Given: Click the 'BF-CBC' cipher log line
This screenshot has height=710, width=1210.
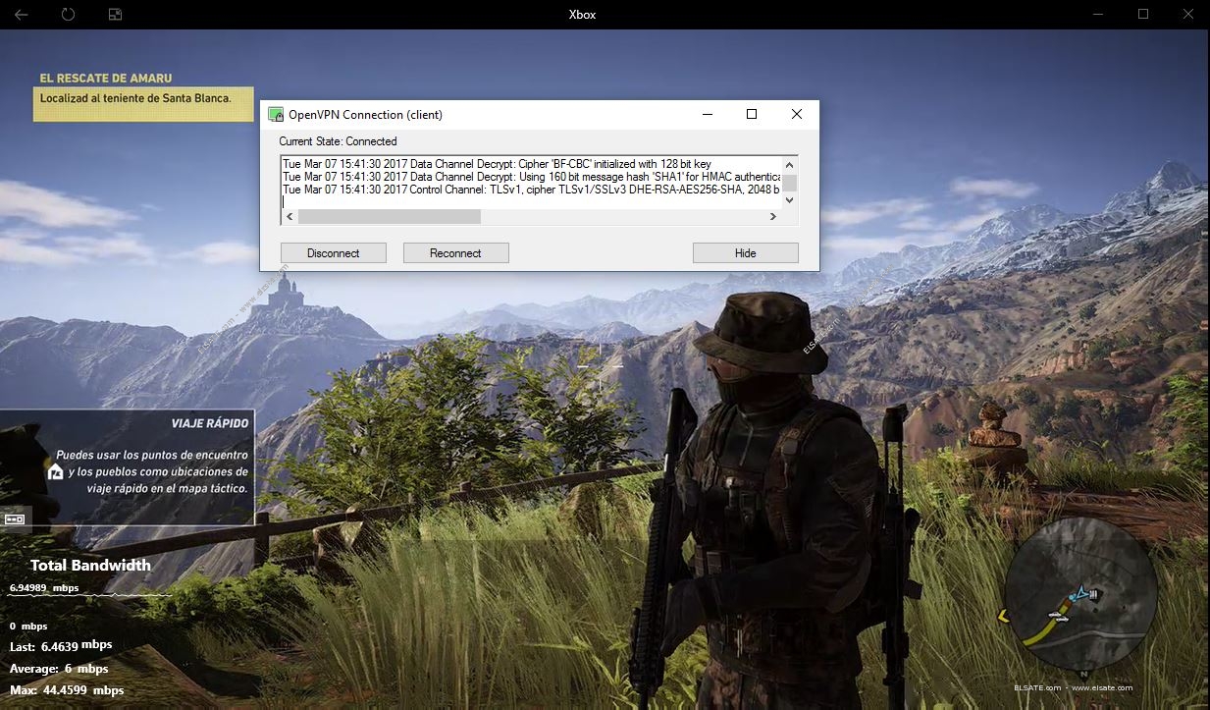Looking at the screenshot, I should 497,164.
